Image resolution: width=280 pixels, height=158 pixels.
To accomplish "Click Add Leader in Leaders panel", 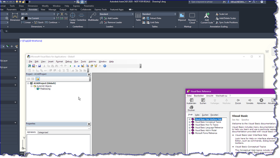I will point(111,18).
